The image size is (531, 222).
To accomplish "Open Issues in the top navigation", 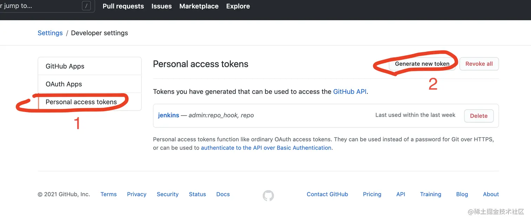I will 162,6.
